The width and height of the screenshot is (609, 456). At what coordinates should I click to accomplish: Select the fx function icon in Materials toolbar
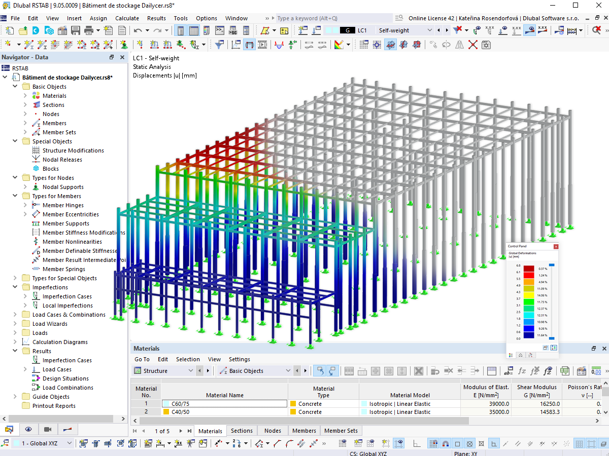click(523, 371)
